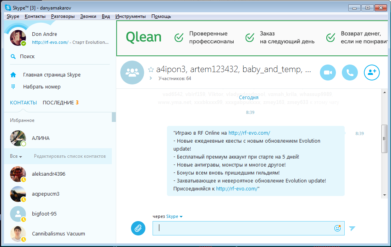The image size is (391, 247).
Task: Click the bigfoot-95 default avatar icon
Action: click(x=18, y=214)
